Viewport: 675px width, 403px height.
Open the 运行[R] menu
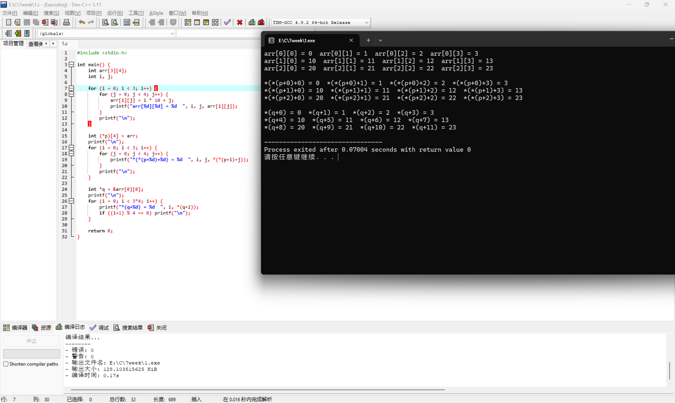coord(114,13)
